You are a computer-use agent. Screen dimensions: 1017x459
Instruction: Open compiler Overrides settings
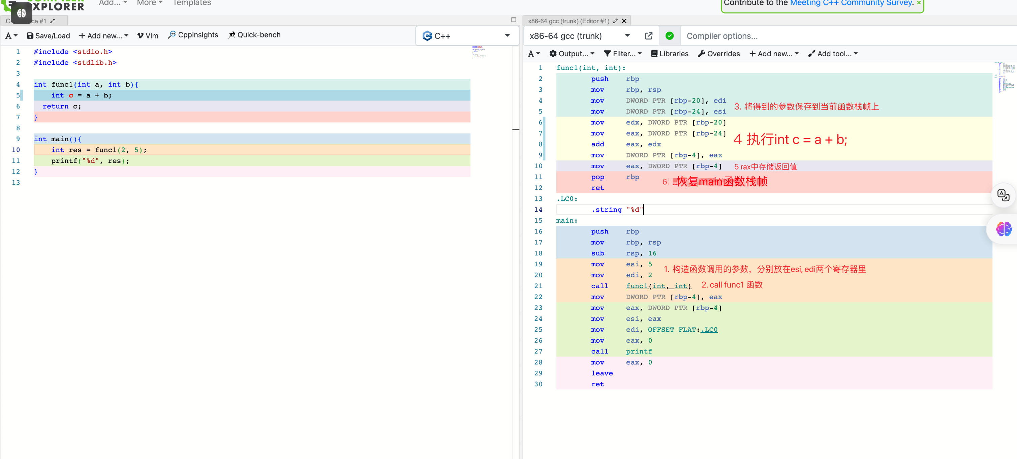[719, 54]
